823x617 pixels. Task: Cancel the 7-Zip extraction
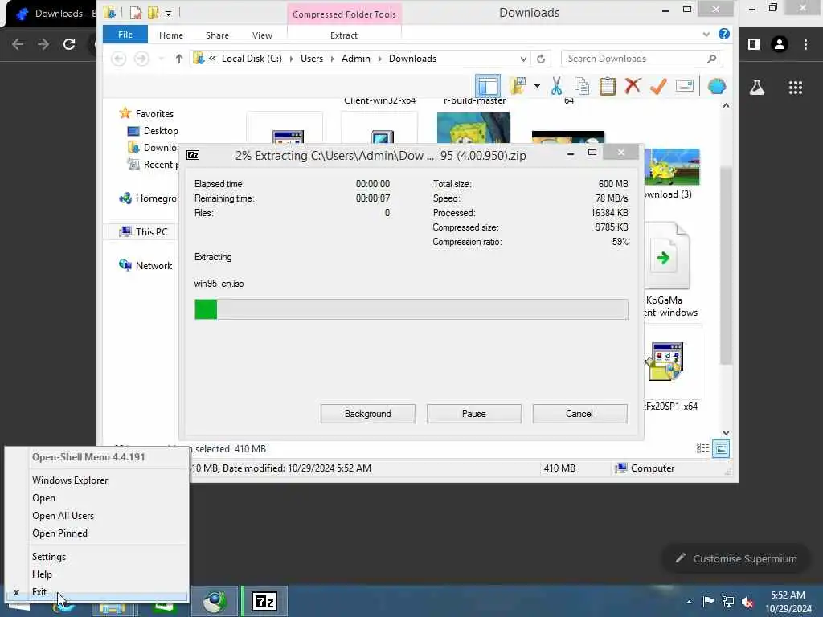click(579, 414)
